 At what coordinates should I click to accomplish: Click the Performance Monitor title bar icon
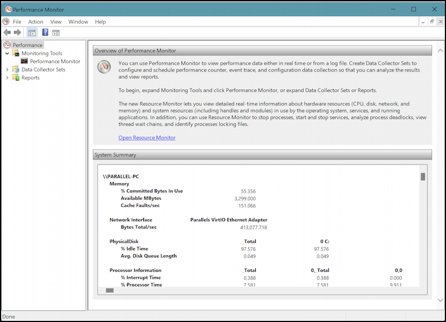click(8, 9)
